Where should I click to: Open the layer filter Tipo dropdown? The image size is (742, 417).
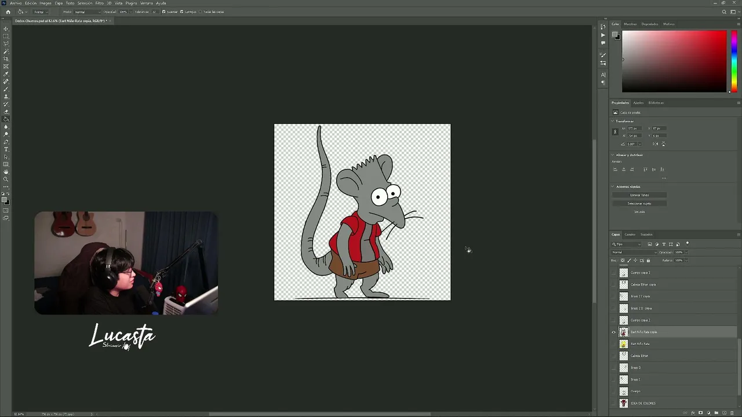click(x=627, y=244)
